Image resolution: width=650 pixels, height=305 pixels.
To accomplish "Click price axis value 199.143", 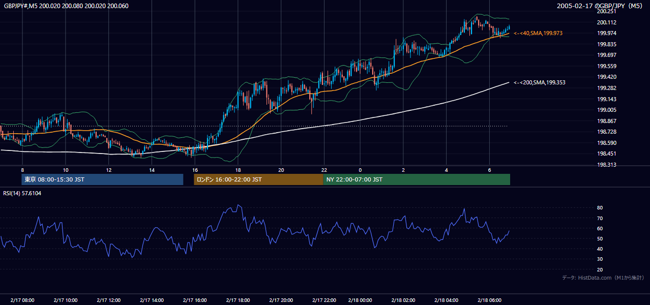I will click(x=607, y=99).
